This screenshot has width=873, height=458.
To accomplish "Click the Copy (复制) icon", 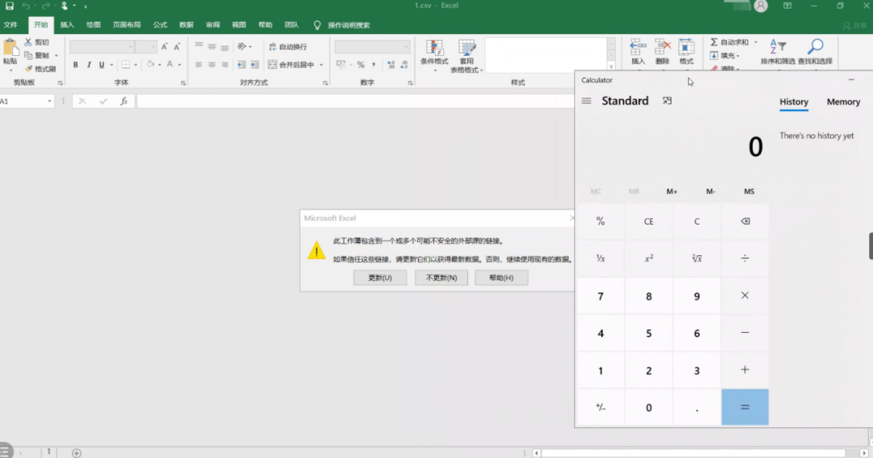I will point(28,56).
